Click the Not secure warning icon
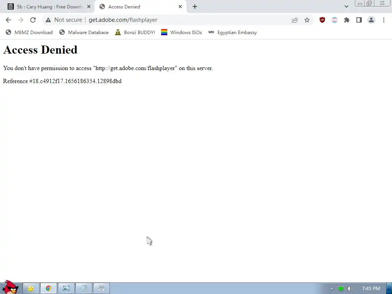 click(48, 20)
